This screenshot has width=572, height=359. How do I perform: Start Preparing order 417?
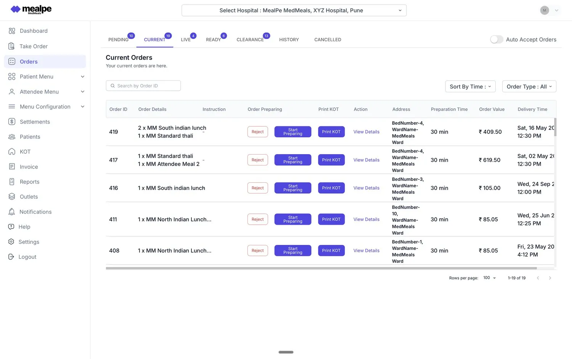tap(293, 160)
